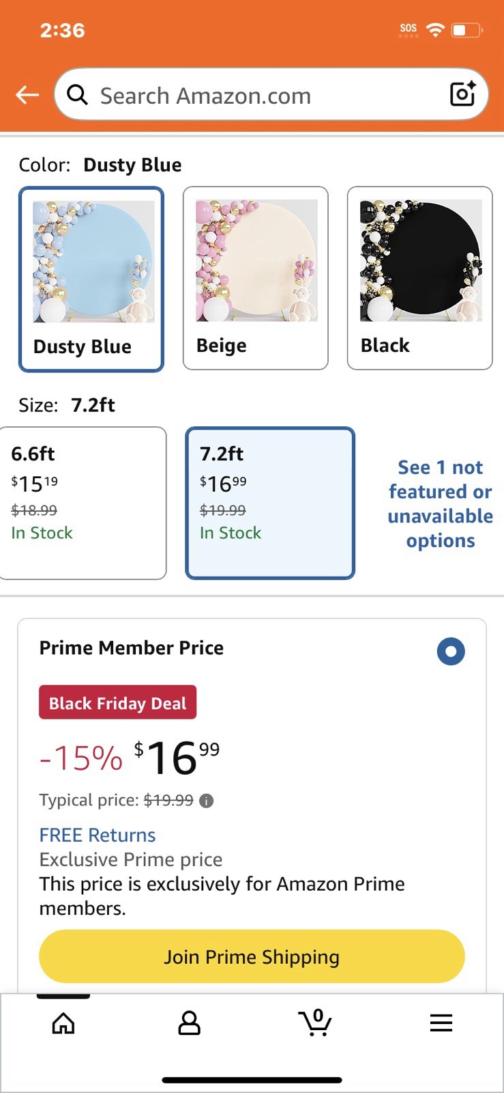Open the shopping cart icon
This screenshot has width=504, height=1093.
click(315, 1022)
